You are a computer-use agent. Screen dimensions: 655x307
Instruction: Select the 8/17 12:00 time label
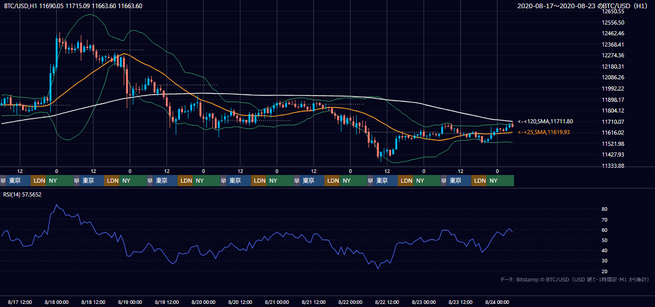(20, 302)
